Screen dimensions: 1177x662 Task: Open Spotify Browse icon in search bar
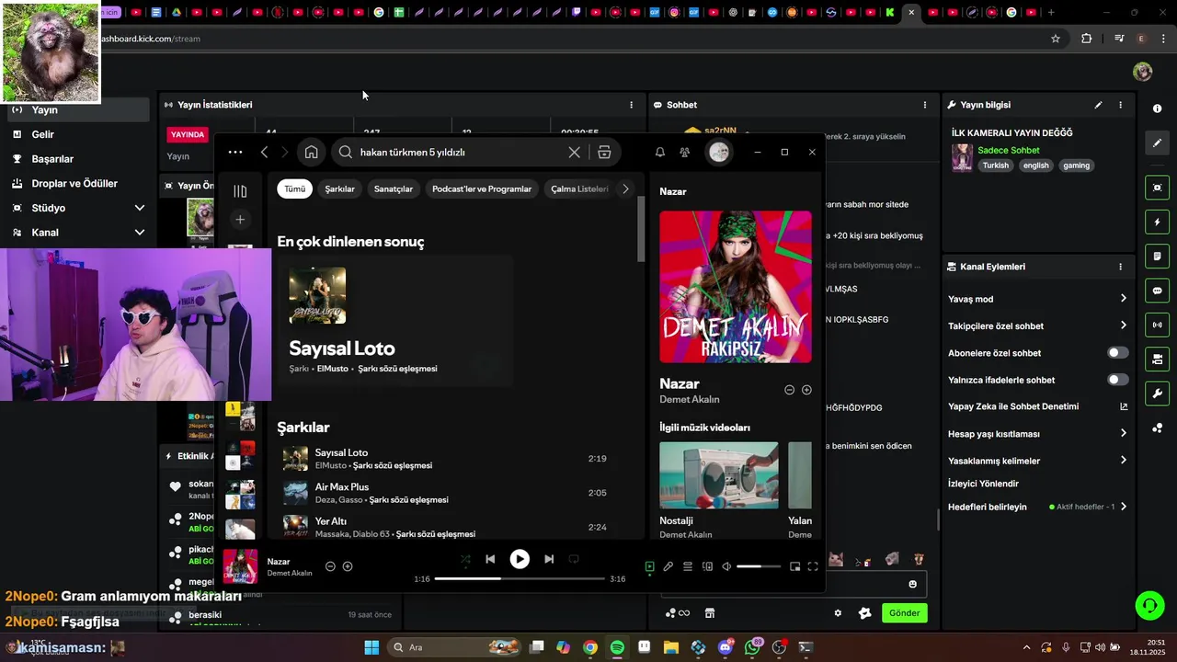(x=604, y=153)
